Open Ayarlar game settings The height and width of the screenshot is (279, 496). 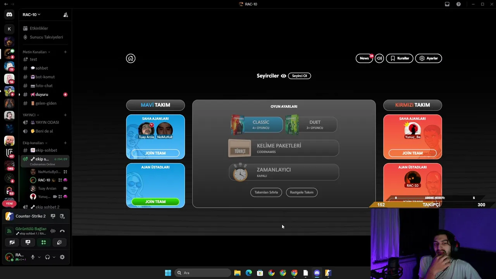(x=429, y=58)
